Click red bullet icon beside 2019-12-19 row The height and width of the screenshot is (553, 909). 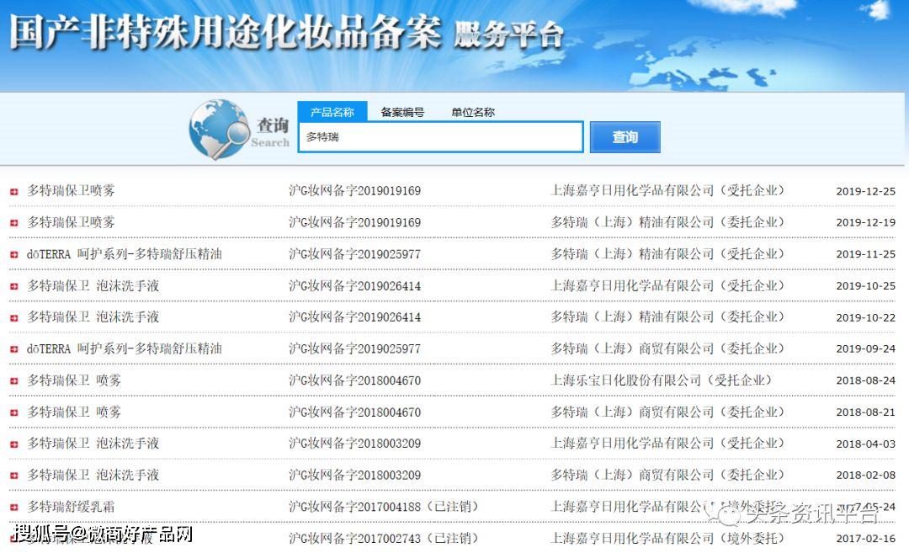pos(14,223)
